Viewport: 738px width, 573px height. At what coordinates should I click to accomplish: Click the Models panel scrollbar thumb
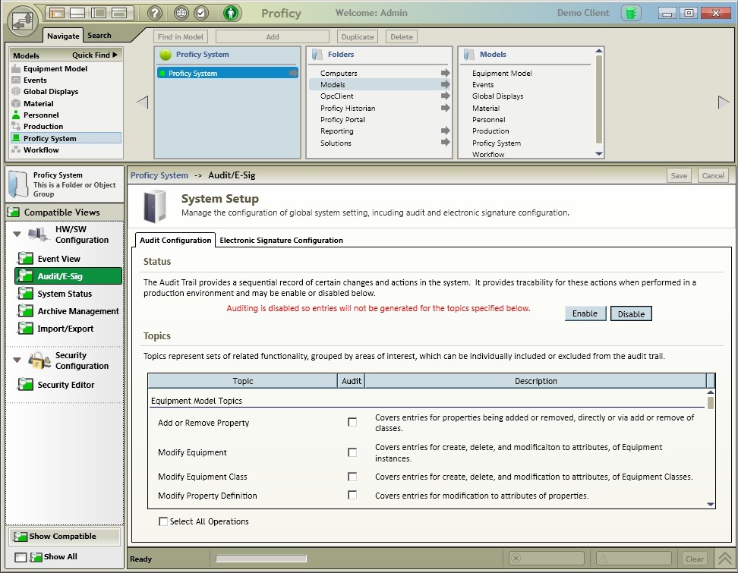(599, 99)
